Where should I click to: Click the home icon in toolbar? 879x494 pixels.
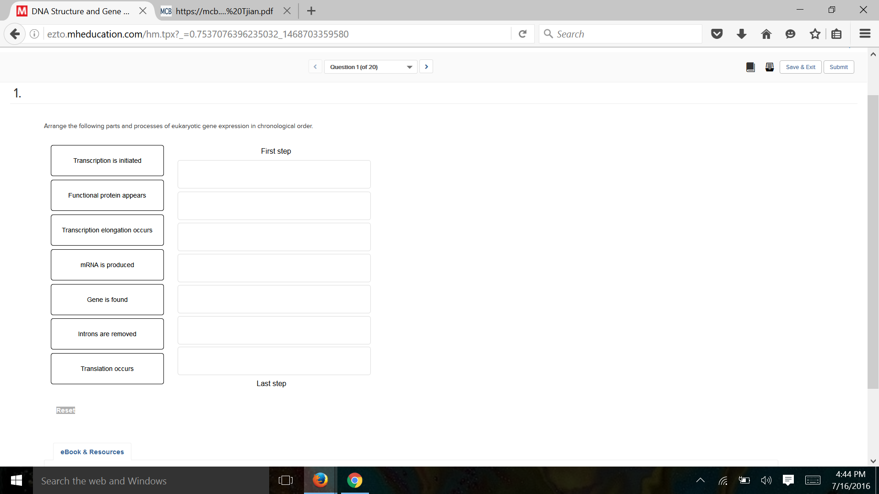pos(766,34)
